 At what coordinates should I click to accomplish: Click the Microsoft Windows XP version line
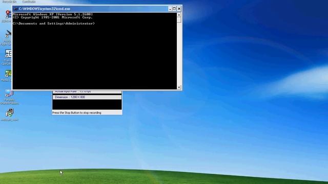[x=52, y=14]
